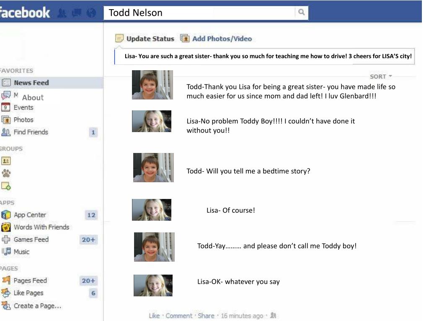Click the Pages Feed flag icon

(x=6, y=280)
